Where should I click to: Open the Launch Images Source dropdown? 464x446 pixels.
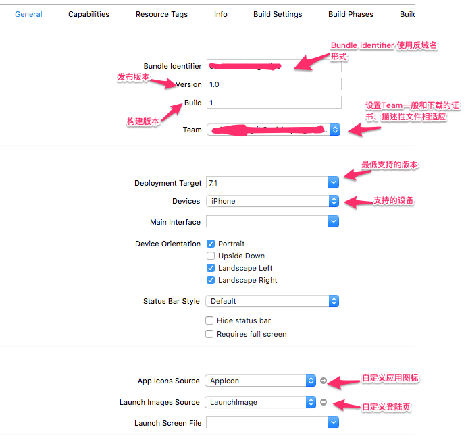coord(311,402)
